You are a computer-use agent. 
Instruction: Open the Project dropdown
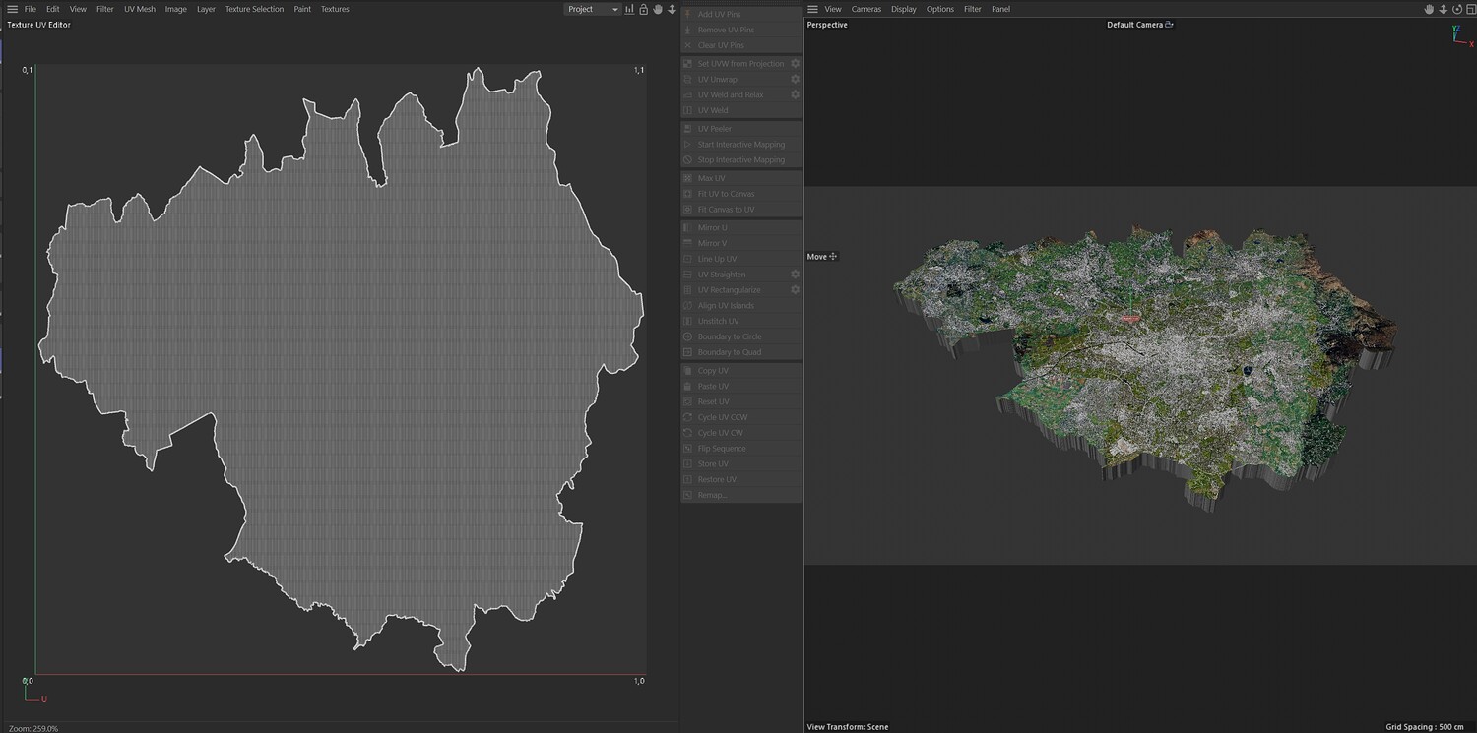pos(593,9)
